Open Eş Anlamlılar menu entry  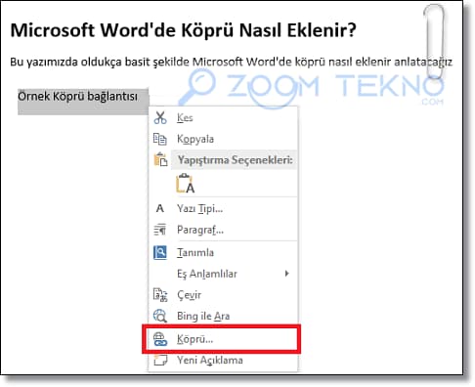pyautogui.click(x=223, y=274)
